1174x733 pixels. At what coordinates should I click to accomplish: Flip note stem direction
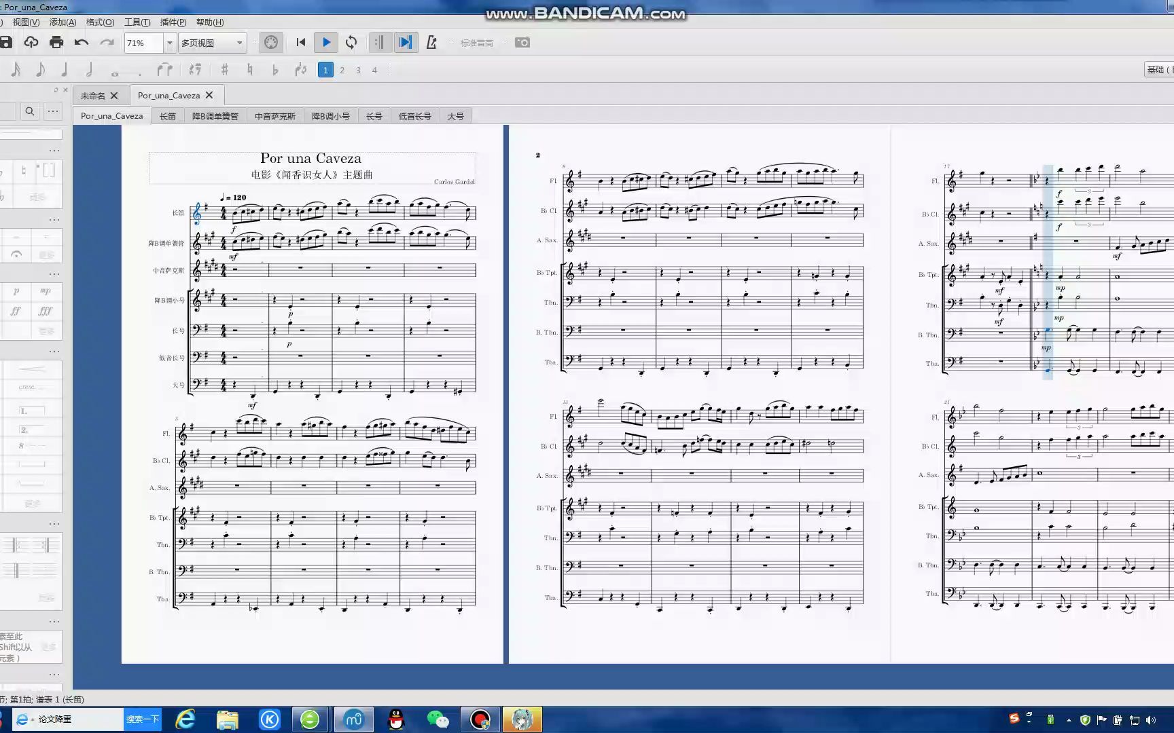pyautogui.click(x=301, y=69)
